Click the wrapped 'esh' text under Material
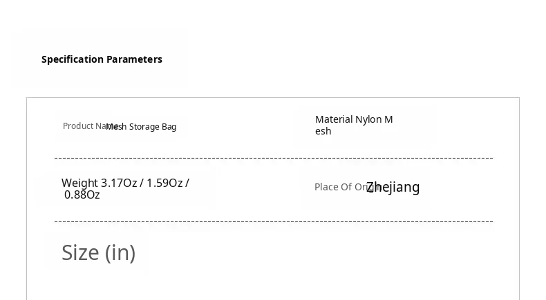This screenshot has height=300, width=546. click(x=323, y=131)
